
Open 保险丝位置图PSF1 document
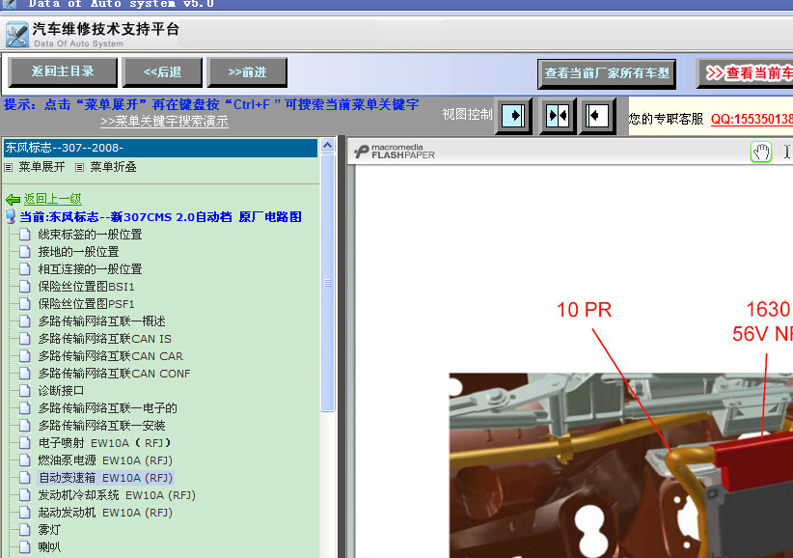[86, 304]
